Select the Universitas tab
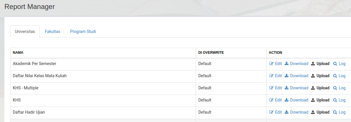Image resolution: width=351 pixels, height=122 pixels. (25, 32)
